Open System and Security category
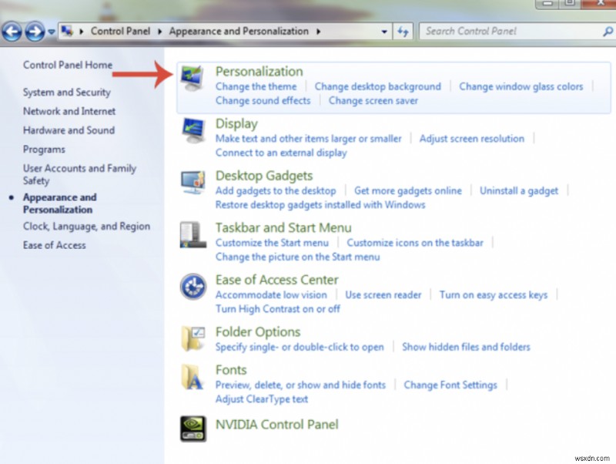 [67, 92]
